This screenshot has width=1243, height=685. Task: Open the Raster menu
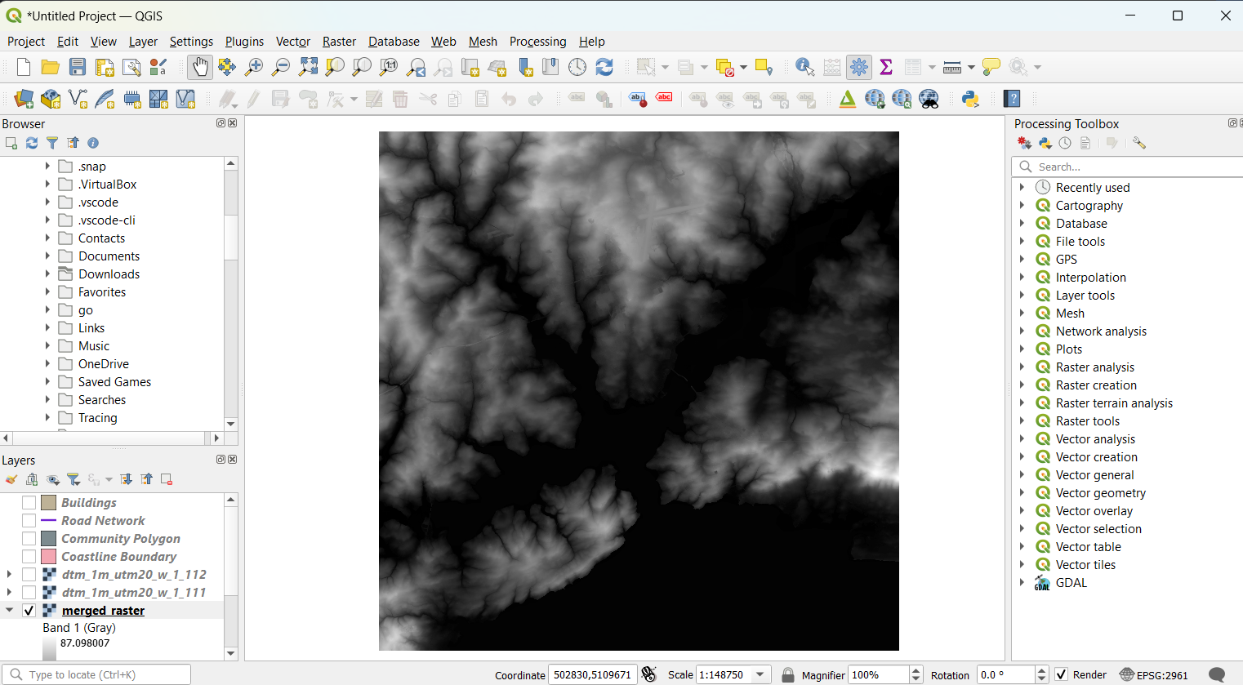click(339, 42)
